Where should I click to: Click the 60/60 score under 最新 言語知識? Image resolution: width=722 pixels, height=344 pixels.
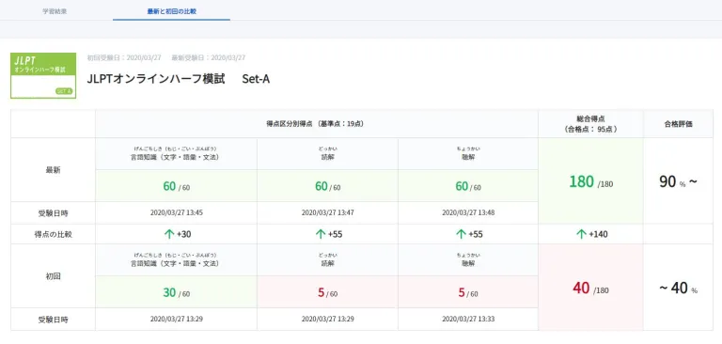pyautogui.click(x=177, y=186)
